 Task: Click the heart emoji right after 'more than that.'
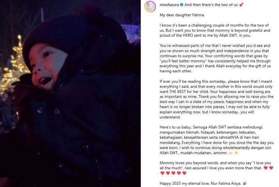(x=266, y=168)
